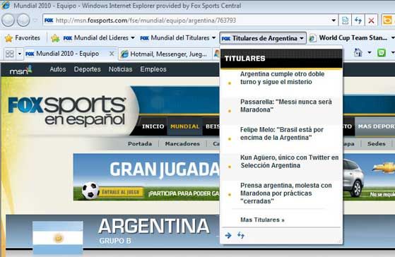Click the browser Forward button

point(23,20)
